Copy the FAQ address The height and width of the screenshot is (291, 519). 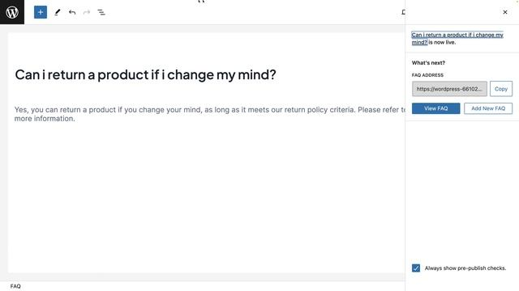pos(501,89)
